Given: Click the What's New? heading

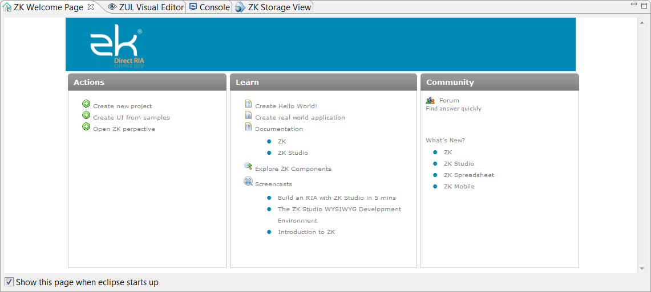Looking at the screenshot, I should pos(446,141).
